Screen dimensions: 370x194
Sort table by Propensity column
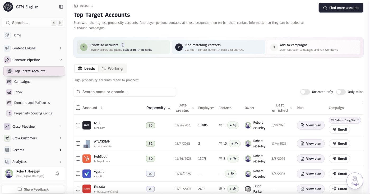point(159,108)
